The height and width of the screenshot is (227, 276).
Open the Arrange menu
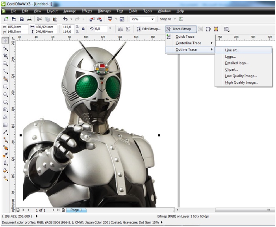[70, 11]
